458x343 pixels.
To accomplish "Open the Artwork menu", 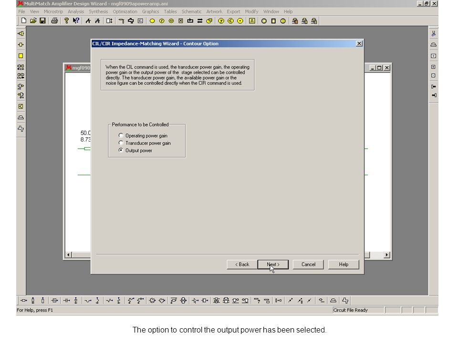I will point(214,11).
